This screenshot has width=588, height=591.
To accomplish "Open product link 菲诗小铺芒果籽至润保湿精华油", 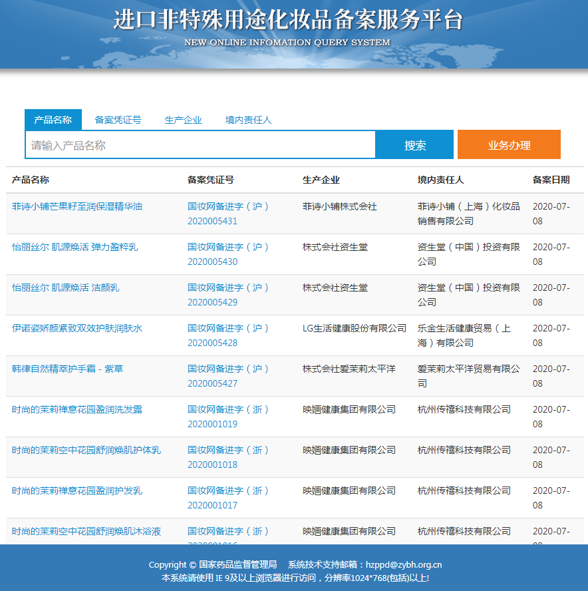I will (77, 206).
